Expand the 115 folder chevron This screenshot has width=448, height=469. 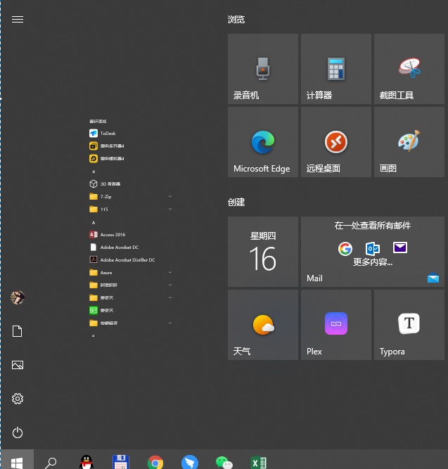170,209
